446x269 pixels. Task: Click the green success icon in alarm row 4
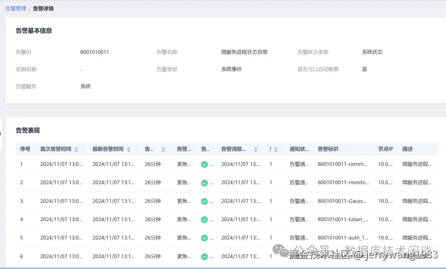[205, 219]
